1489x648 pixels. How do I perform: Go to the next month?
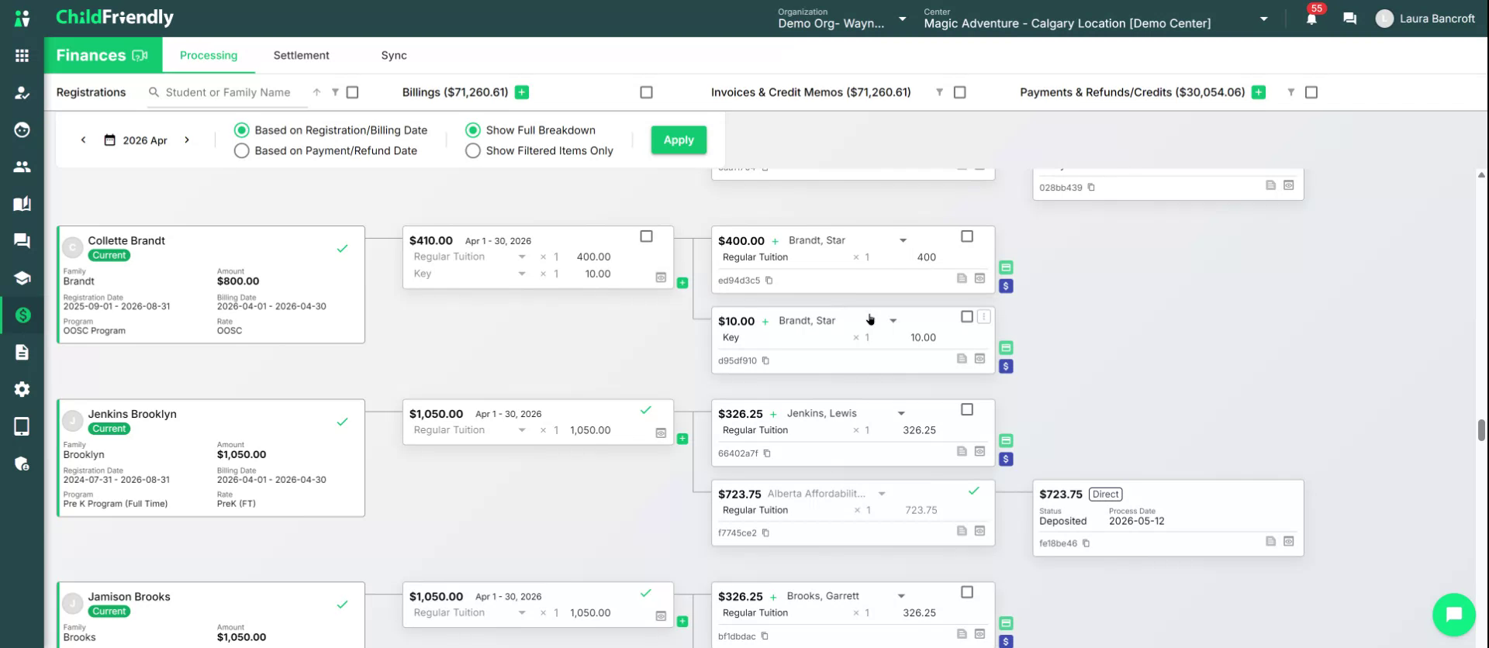coord(187,140)
